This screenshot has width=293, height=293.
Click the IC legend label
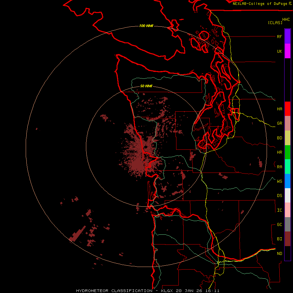coord(279,210)
